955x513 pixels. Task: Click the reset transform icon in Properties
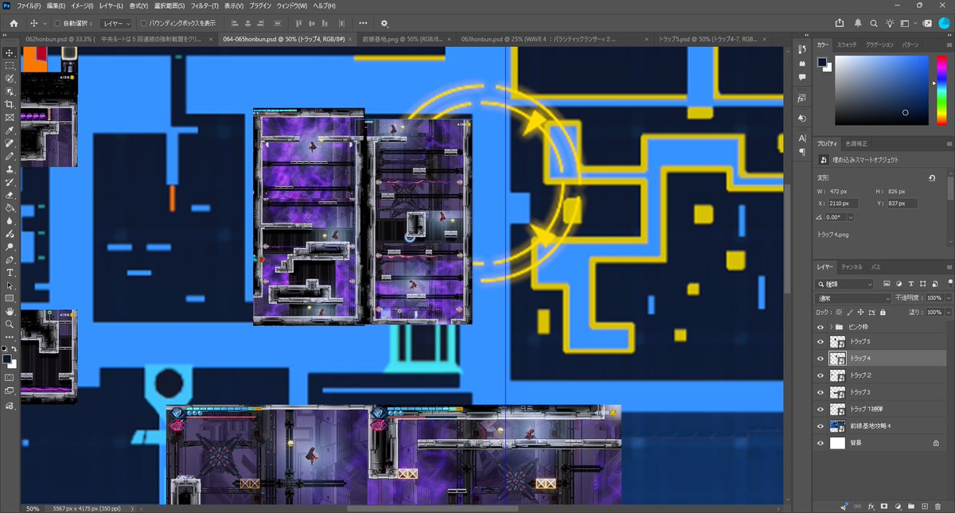[931, 179]
